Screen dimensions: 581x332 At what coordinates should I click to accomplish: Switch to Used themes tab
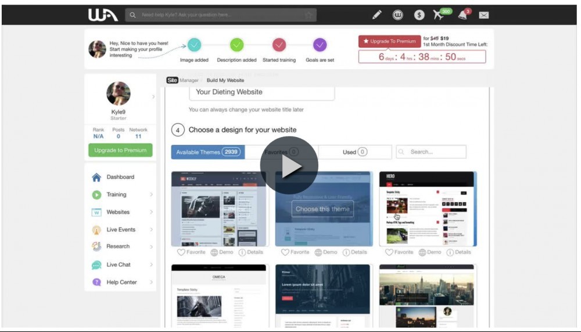[354, 152]
